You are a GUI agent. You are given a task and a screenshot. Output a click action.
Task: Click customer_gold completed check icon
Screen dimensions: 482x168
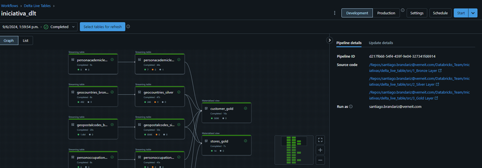(x=245, y=108)
